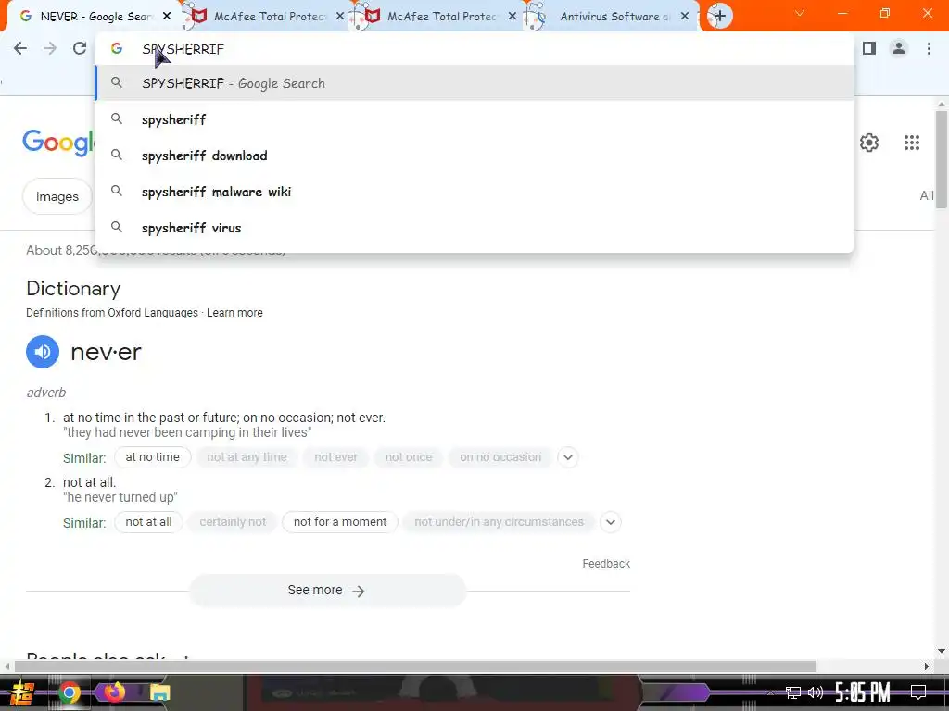949x711 pixels.
Task: Close the NEVER - Google Search tab
Action: click(x=167, y=17)
